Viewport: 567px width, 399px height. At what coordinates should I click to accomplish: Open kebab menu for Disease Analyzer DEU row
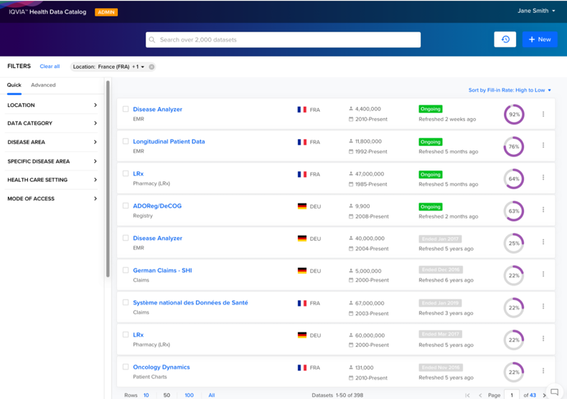(x=543, y=241)
